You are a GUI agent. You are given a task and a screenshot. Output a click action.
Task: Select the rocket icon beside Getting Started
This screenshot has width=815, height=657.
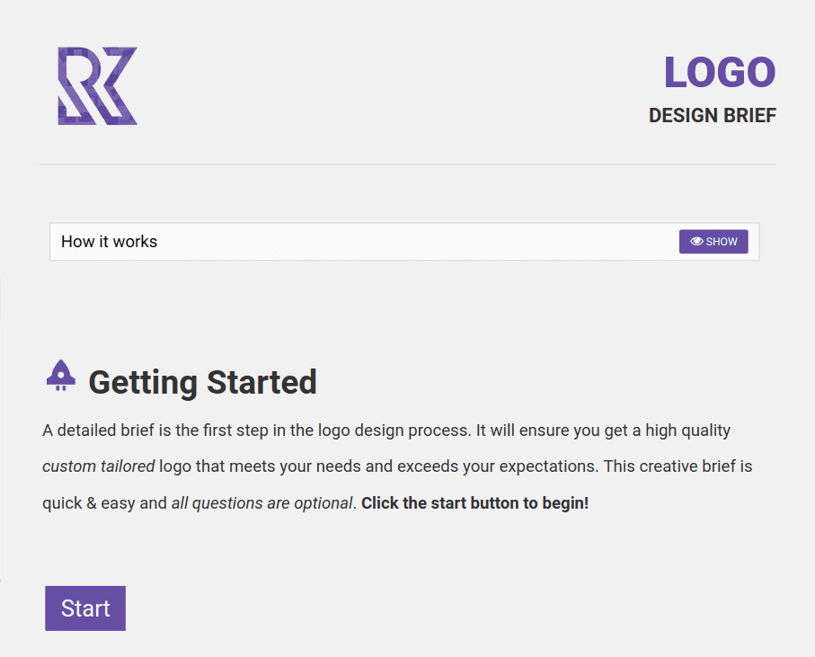[x=59, y=375]
